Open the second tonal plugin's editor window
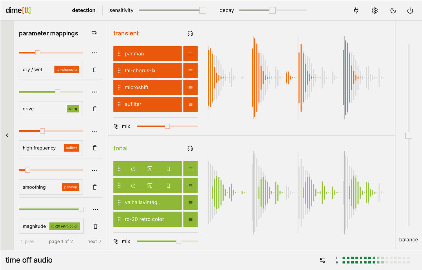Viewport: 422px width, 270px height. point(150,186)
